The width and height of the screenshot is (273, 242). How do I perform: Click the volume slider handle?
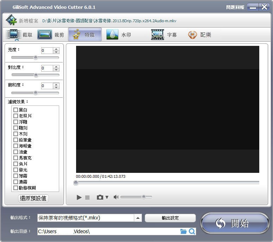point(144,197)
